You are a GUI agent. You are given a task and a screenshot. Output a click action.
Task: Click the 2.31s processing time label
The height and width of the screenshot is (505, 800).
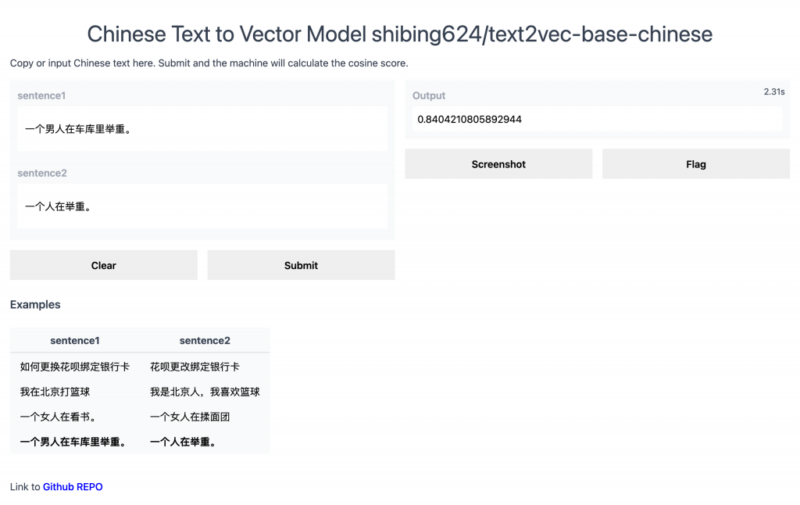773,92
